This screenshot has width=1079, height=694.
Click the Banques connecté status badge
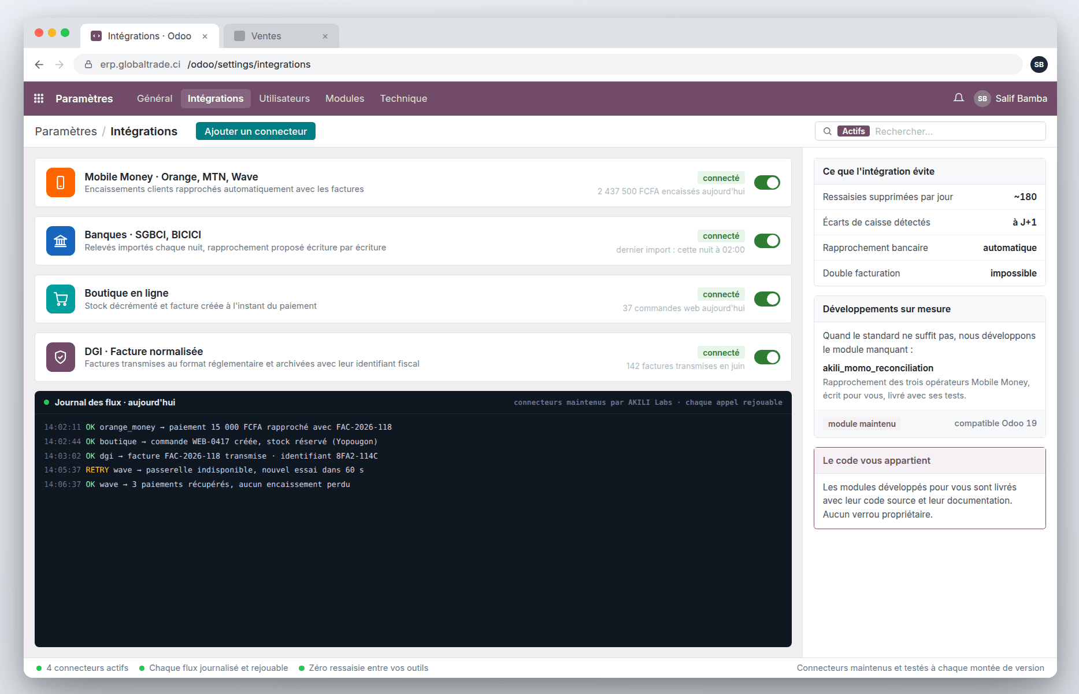point(721,236)
